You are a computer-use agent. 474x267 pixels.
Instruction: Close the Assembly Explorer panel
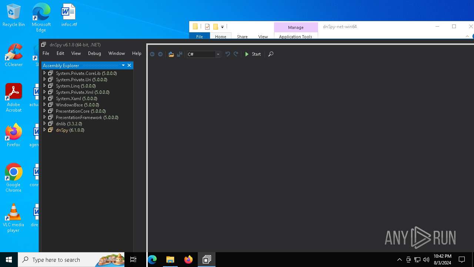pos(129,65)
